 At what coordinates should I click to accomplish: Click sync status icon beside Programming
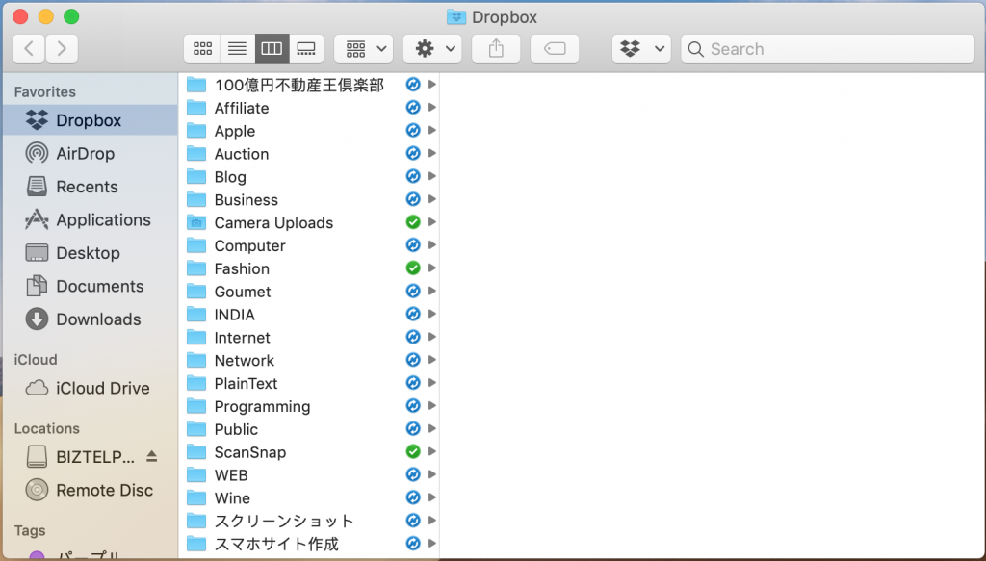pos(412,406)
